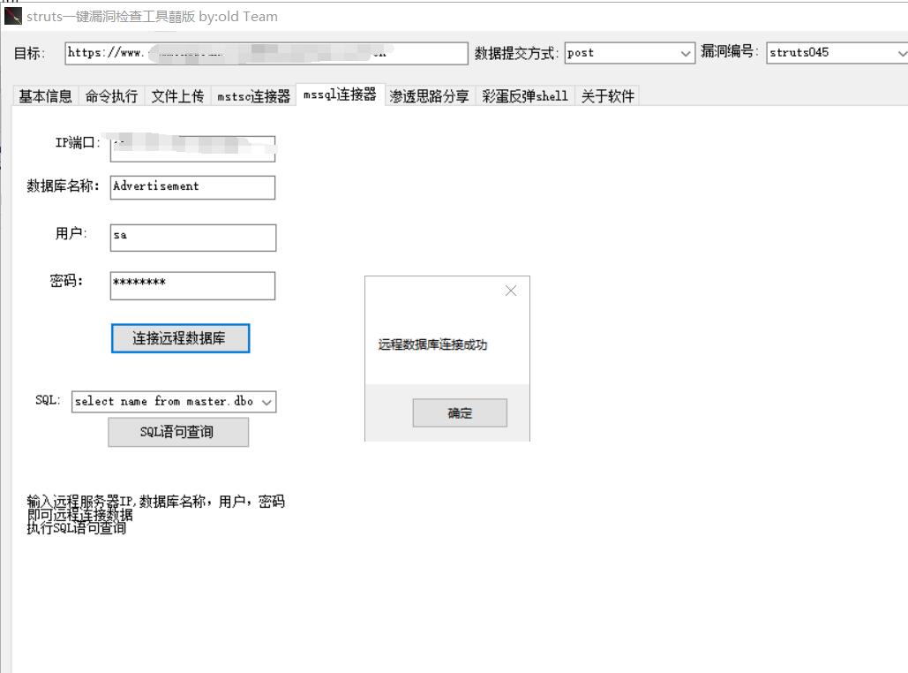The width and height of the screenshot is (908, 673).
Task: Run query with SQL语句查询 button
Action: (x=178, y=432)
